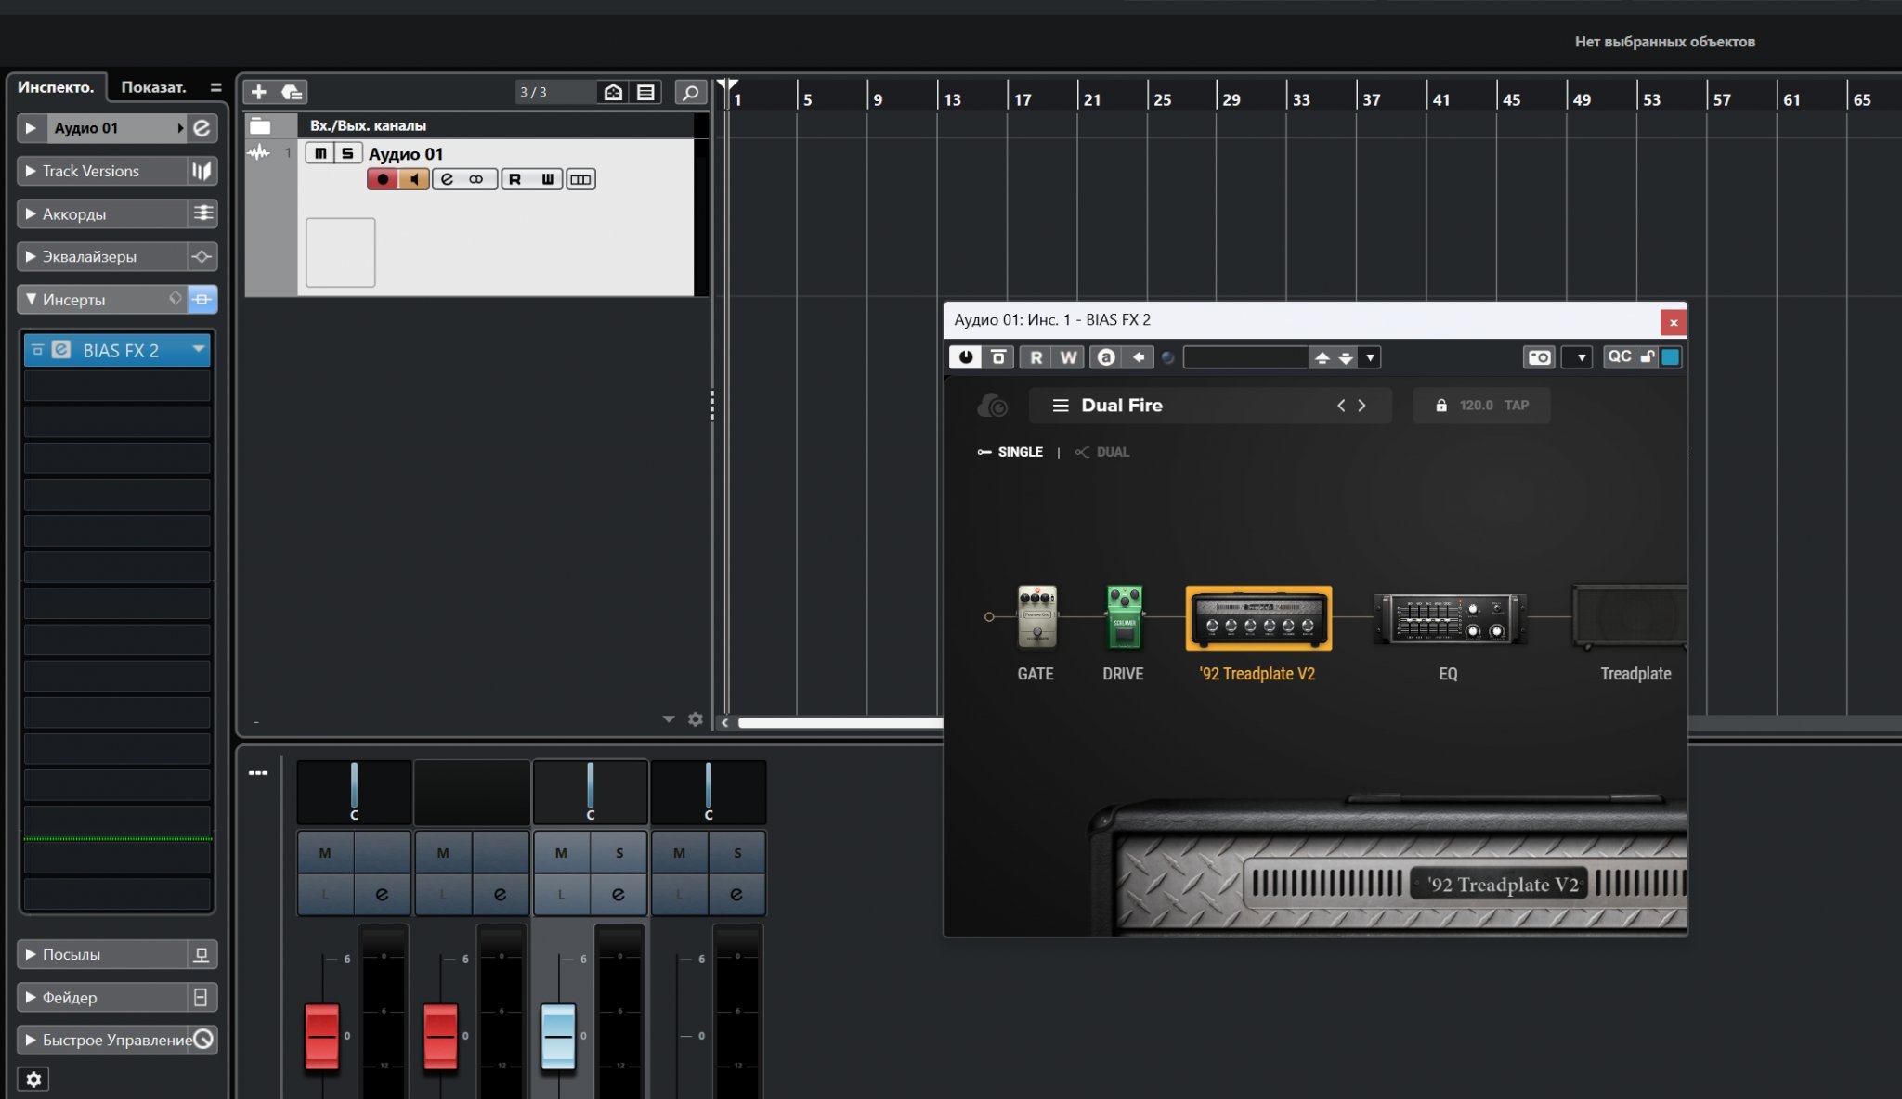Click the ToneCloud icon in BIAS FX

(x=992, y=406)
